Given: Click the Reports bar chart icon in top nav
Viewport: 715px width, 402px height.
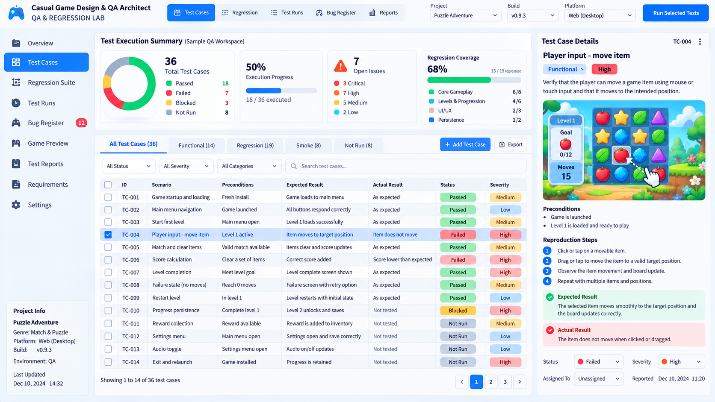Looking at the screenshot, I should (x=372, y=13).
